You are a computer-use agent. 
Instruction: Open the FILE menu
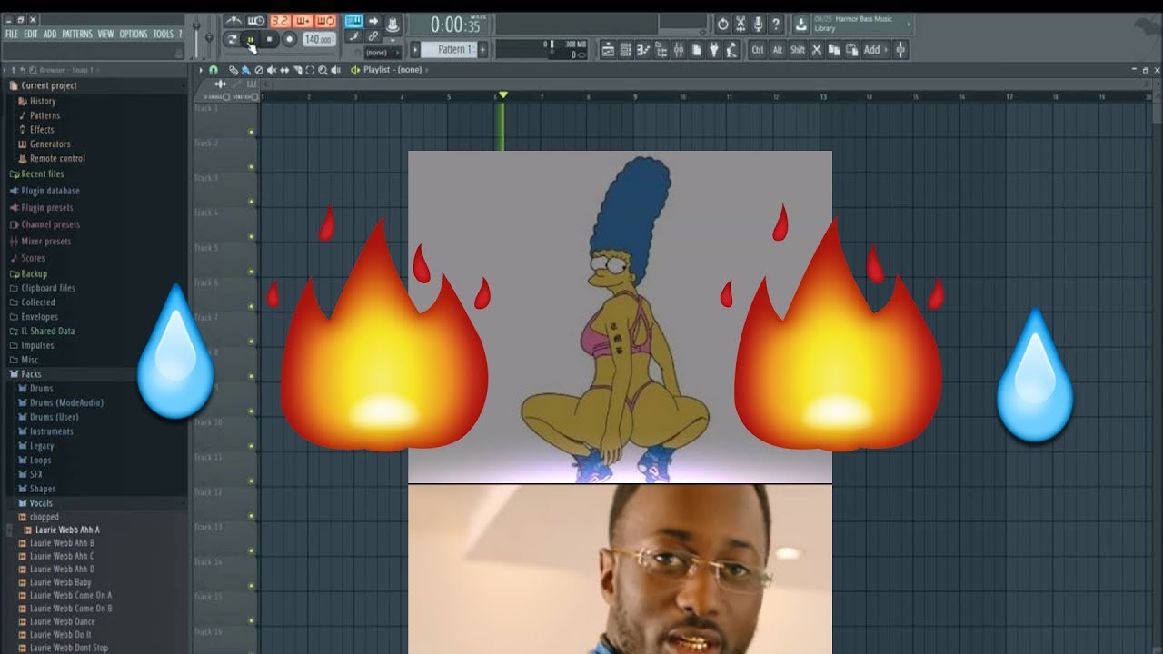[12, 34]
